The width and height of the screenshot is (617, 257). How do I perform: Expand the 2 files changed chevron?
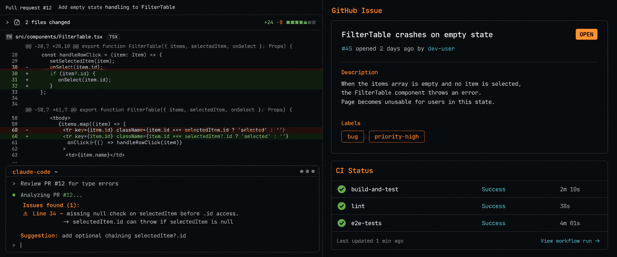[x=7, y=22]
